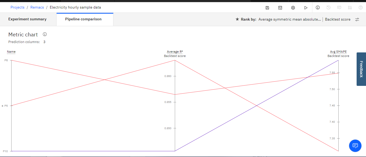This screenshot has width=366, height=157.
Task: Click the Average symmetric mean absolute rank metric
Action: click(290, 19)
